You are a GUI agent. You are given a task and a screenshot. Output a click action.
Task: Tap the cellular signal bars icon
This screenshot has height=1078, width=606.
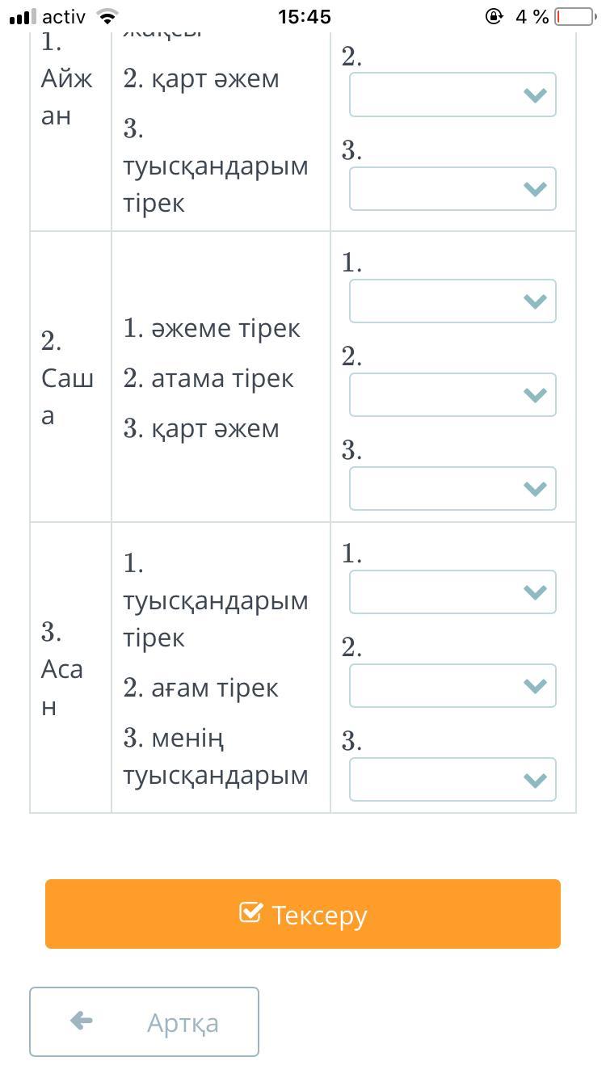(23, 16)
